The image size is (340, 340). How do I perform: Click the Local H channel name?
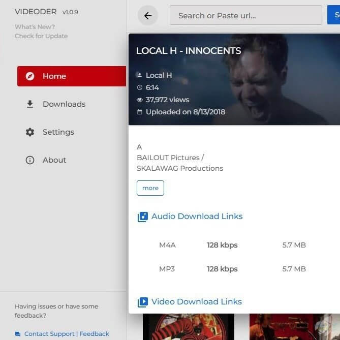159,75
